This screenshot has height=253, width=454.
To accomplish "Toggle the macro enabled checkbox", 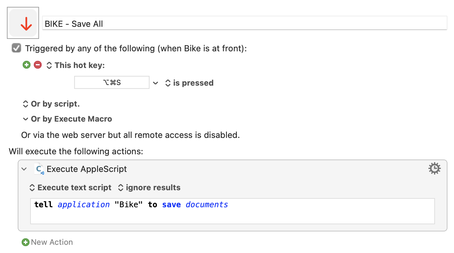I will click(16, 48).
